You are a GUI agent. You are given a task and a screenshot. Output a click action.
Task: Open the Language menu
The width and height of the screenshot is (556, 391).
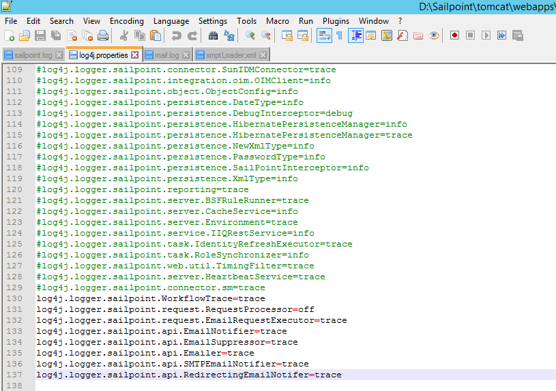tap(171, 21)
